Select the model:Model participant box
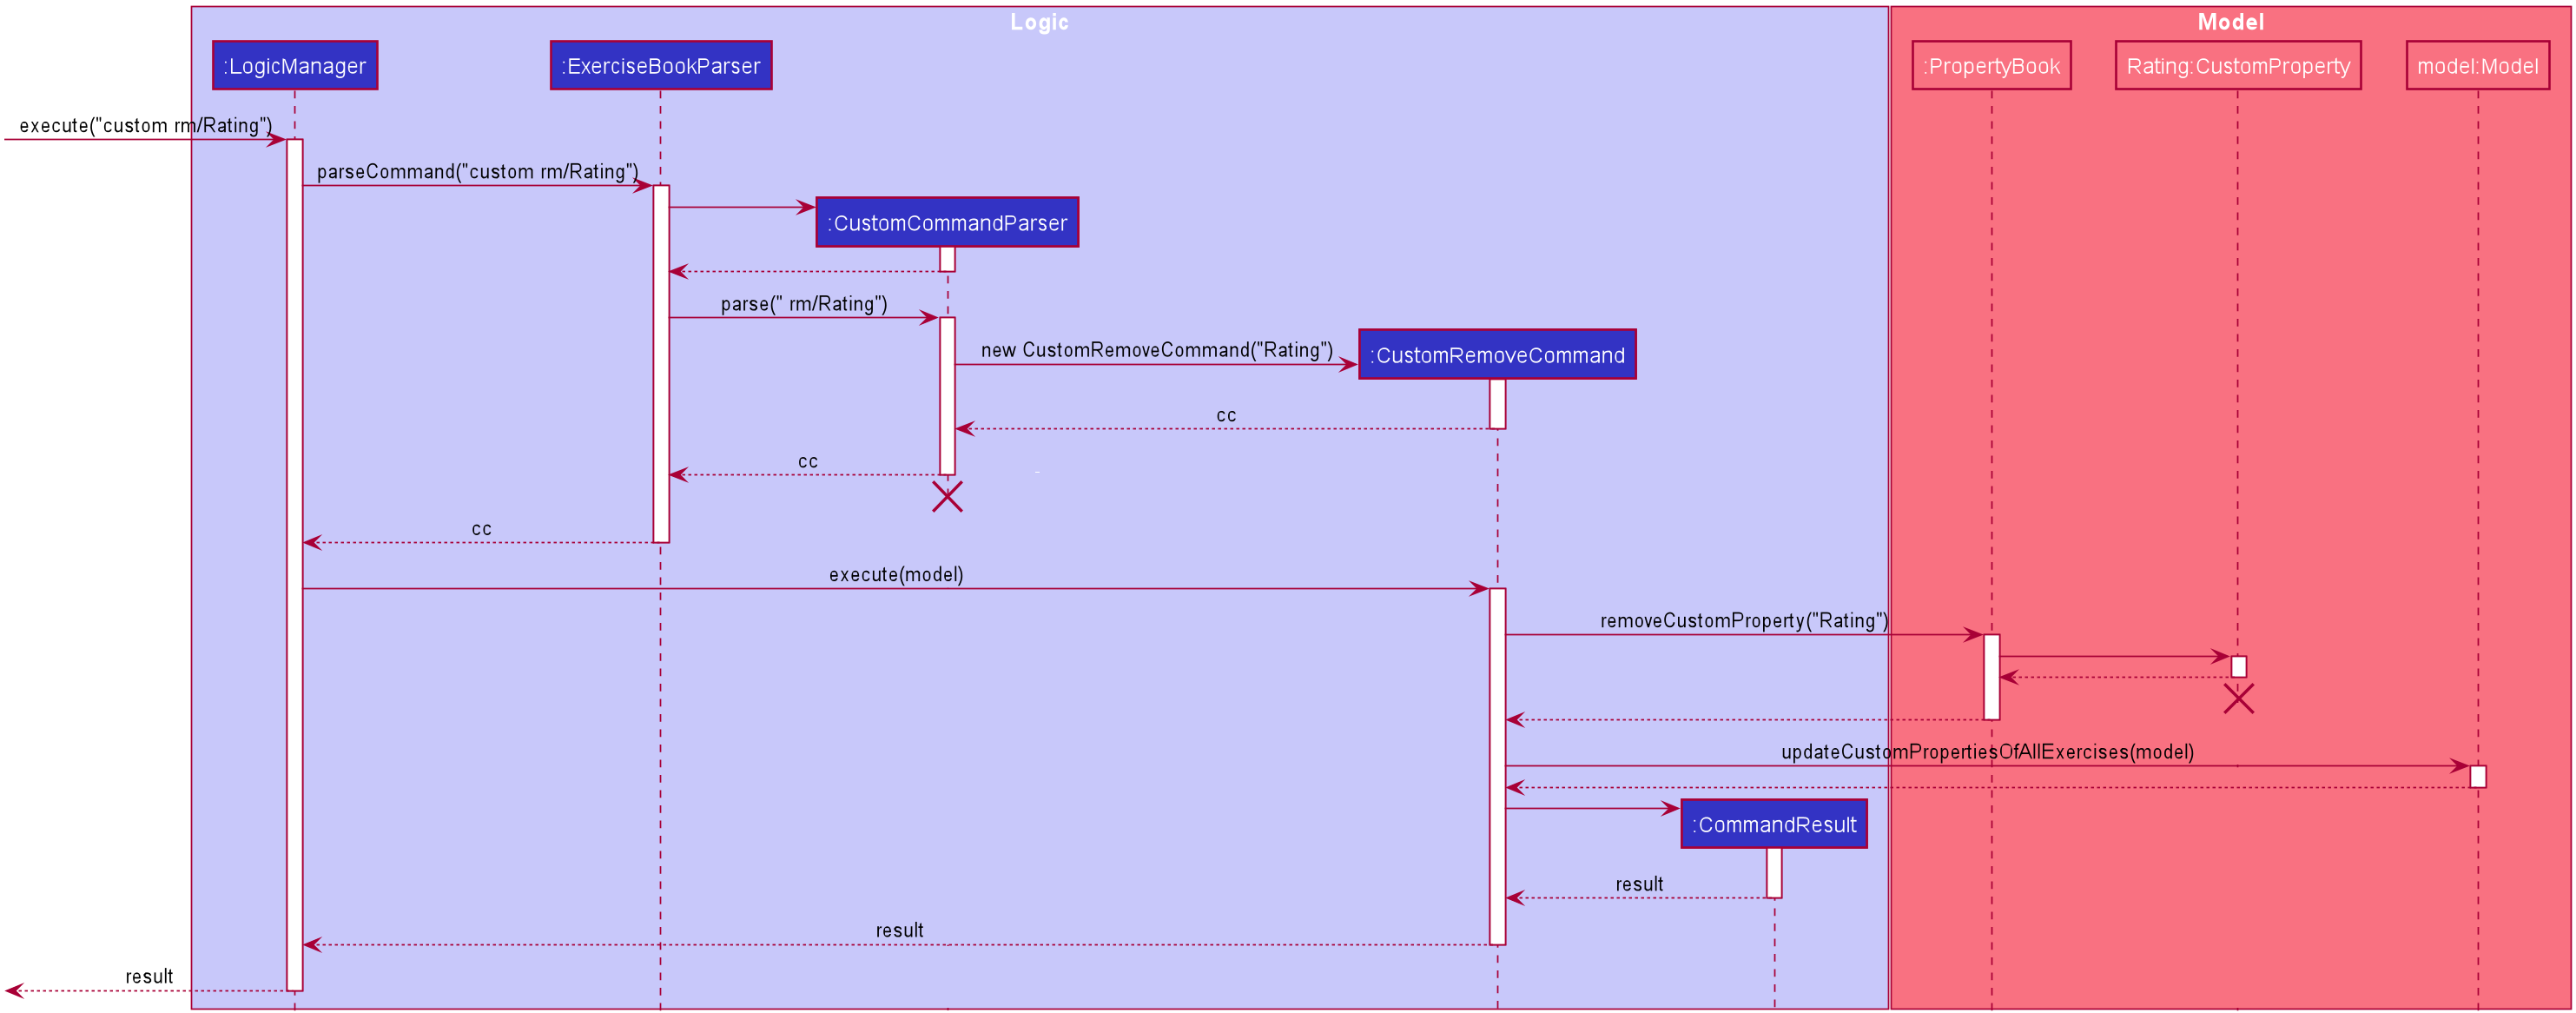This screenshot has height=1013, width=2576. [x=2477, y=66]
